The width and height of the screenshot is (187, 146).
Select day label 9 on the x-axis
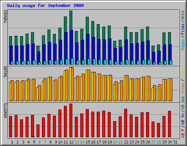tap(56, 142)
